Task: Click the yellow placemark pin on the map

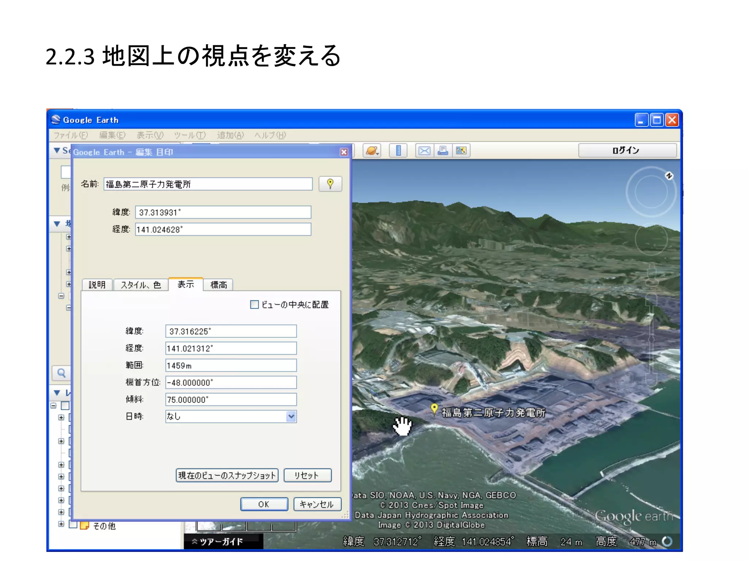Action: 434,409
